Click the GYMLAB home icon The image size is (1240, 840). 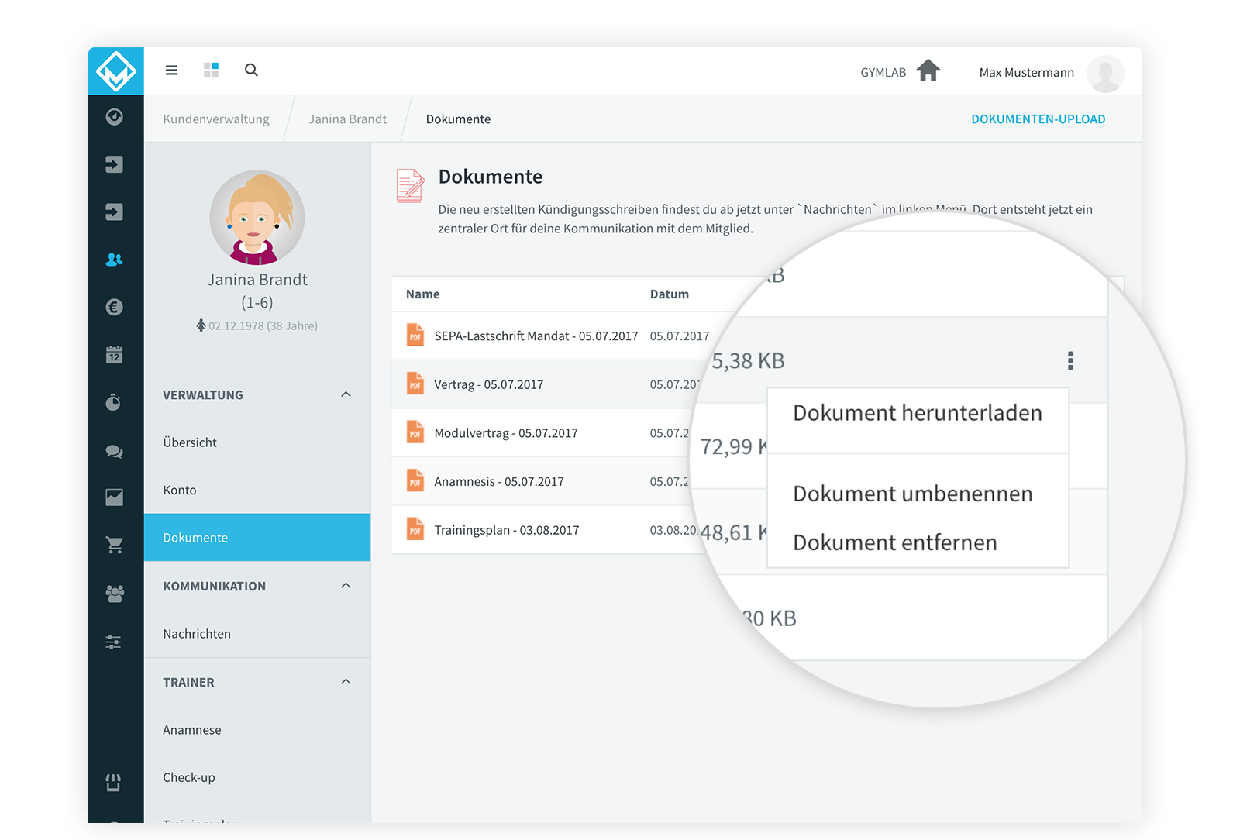(x=928, y=71)
